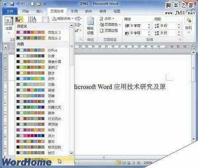Screen dimensions: 198x168
Task: Click the right indent icon
Action: tap(127, 33)
